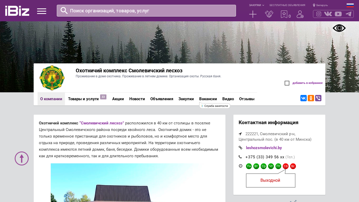359x202 pixels.
Task: Open the Новости tab
Action: (137, 99)
